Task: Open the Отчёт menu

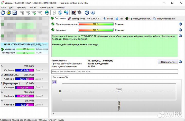Action: [x=33, y=7]
